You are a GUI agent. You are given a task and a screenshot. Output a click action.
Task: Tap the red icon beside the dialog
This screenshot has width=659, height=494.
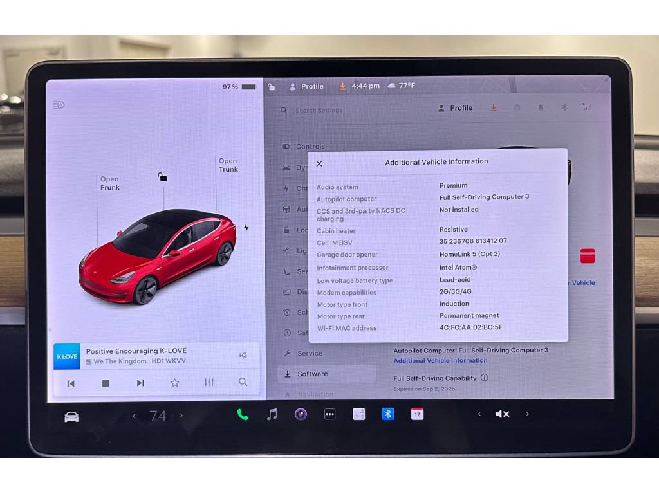[587, 256]
